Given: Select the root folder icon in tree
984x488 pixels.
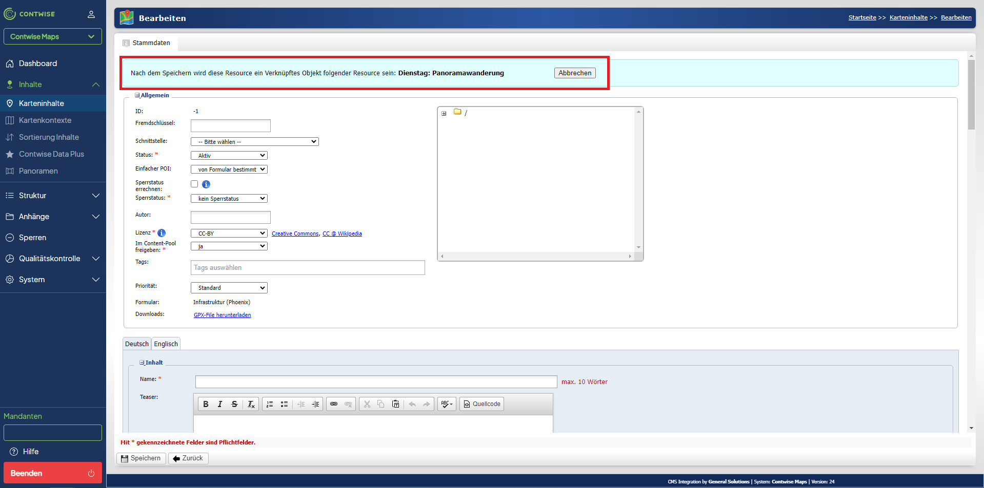Looking at the screenshot, I should click(457, 112).
